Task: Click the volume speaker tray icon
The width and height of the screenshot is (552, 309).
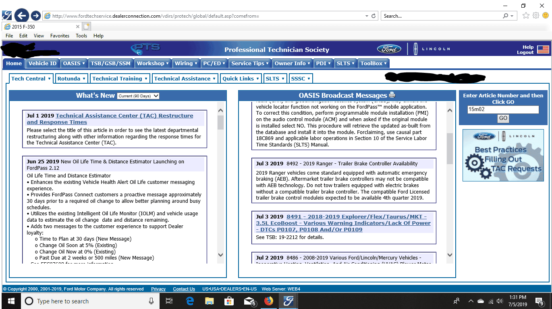Action: tap(500, 301)
